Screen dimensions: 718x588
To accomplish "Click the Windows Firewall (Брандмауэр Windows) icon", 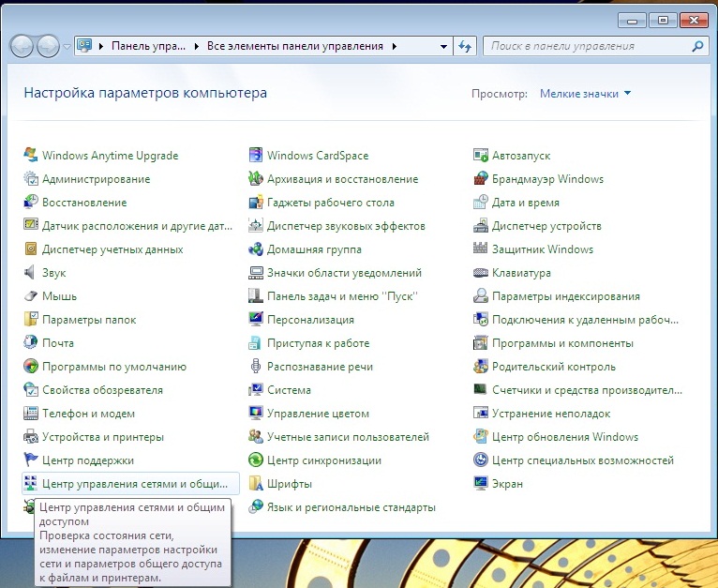I will tap(481, 179).
